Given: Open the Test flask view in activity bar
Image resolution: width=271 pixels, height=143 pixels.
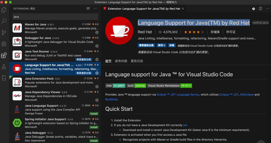Looking at the screenshot, I should click(x=4, y=67).
